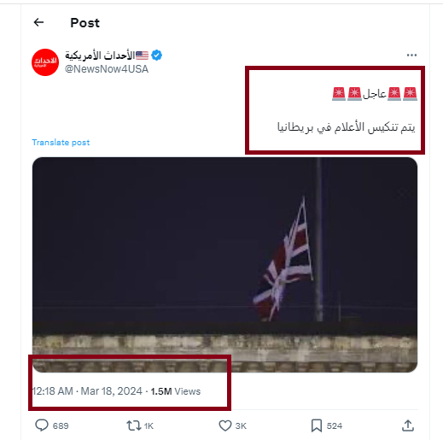Screen dimensions: 443x440
Task: Open the red circular profile avatar
Action: [x=45, y=62]
